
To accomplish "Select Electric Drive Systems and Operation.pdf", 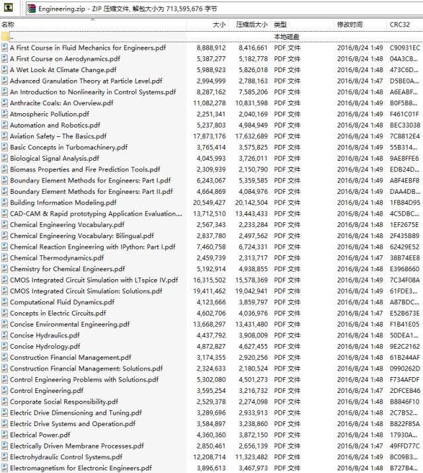I will (x=73, y=424).
